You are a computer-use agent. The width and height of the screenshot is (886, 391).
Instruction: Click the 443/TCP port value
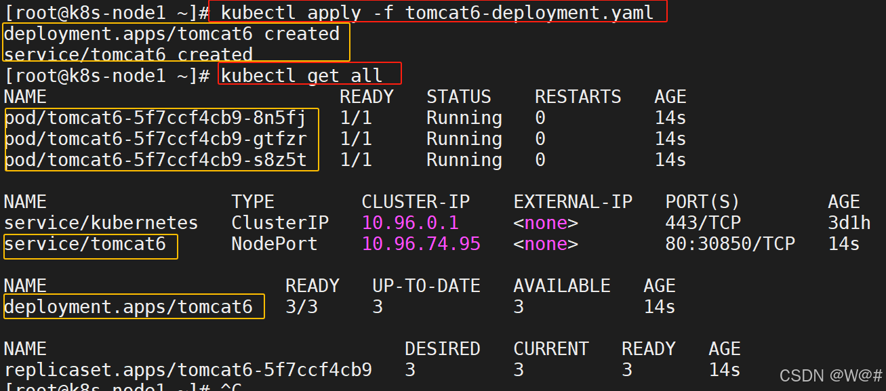tap(703, 223)
